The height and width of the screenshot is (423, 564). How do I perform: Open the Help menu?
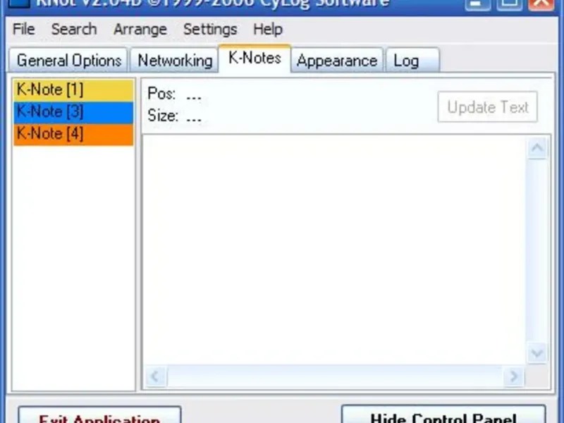268,29
